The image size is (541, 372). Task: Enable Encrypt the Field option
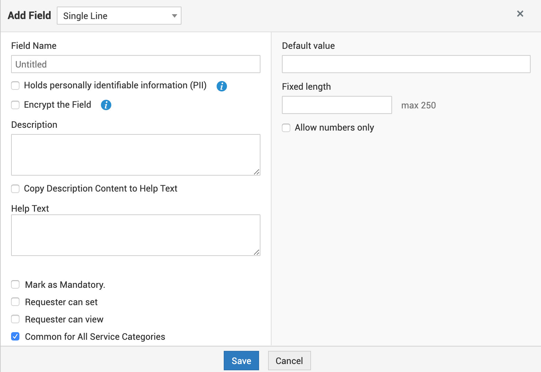[15, 105]
